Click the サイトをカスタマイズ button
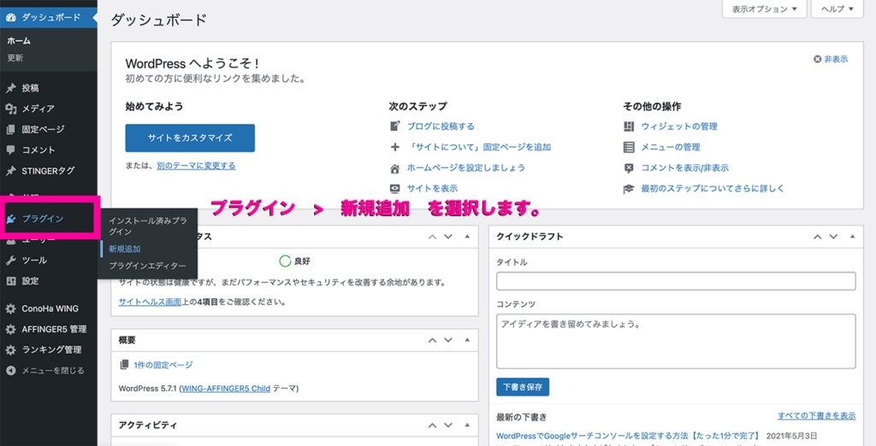Screen dimensions: 876x446 click(190, 138)
